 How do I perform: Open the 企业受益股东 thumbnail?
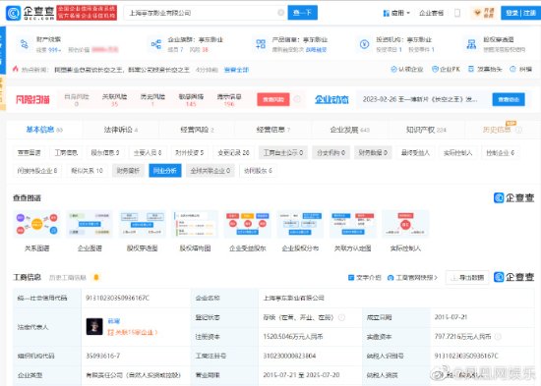click(x=247, y=224)
